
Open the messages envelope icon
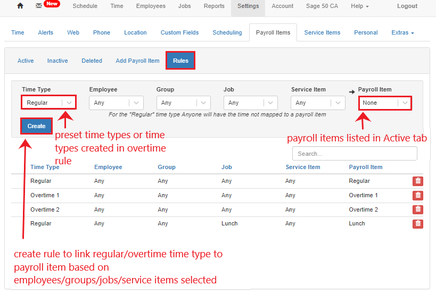pyautogui.click(x=39, y=5)
